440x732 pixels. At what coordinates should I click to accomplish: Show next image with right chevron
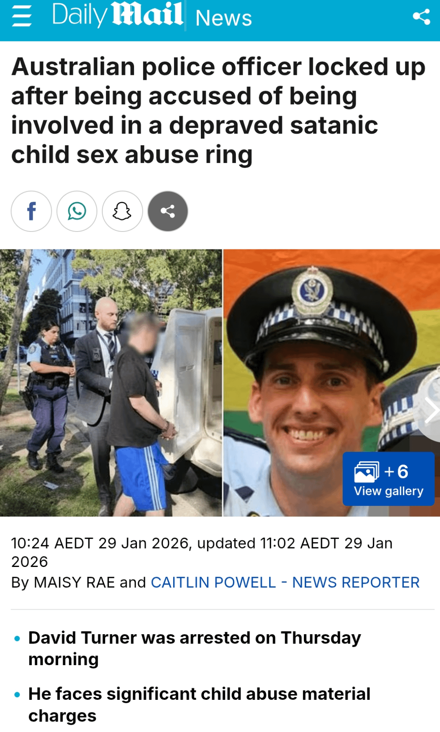tap(430, 410)
